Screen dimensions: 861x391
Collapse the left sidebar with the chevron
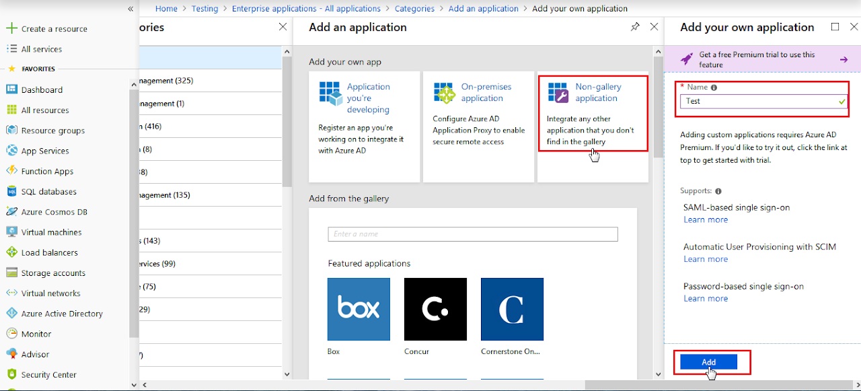130,9
